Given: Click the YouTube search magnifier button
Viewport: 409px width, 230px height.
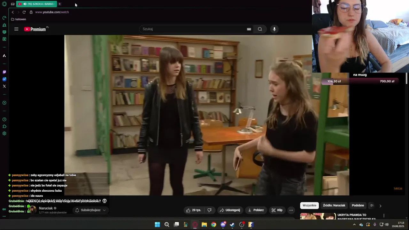Looking at the screenshot, I should 260,29.
